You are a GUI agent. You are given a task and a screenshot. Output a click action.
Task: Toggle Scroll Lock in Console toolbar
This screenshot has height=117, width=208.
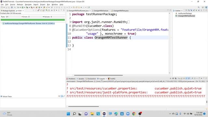click(x=181, y=78)
